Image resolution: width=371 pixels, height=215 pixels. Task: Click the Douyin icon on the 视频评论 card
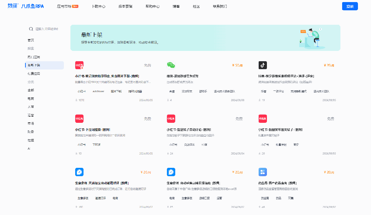(x=263, y=65)
